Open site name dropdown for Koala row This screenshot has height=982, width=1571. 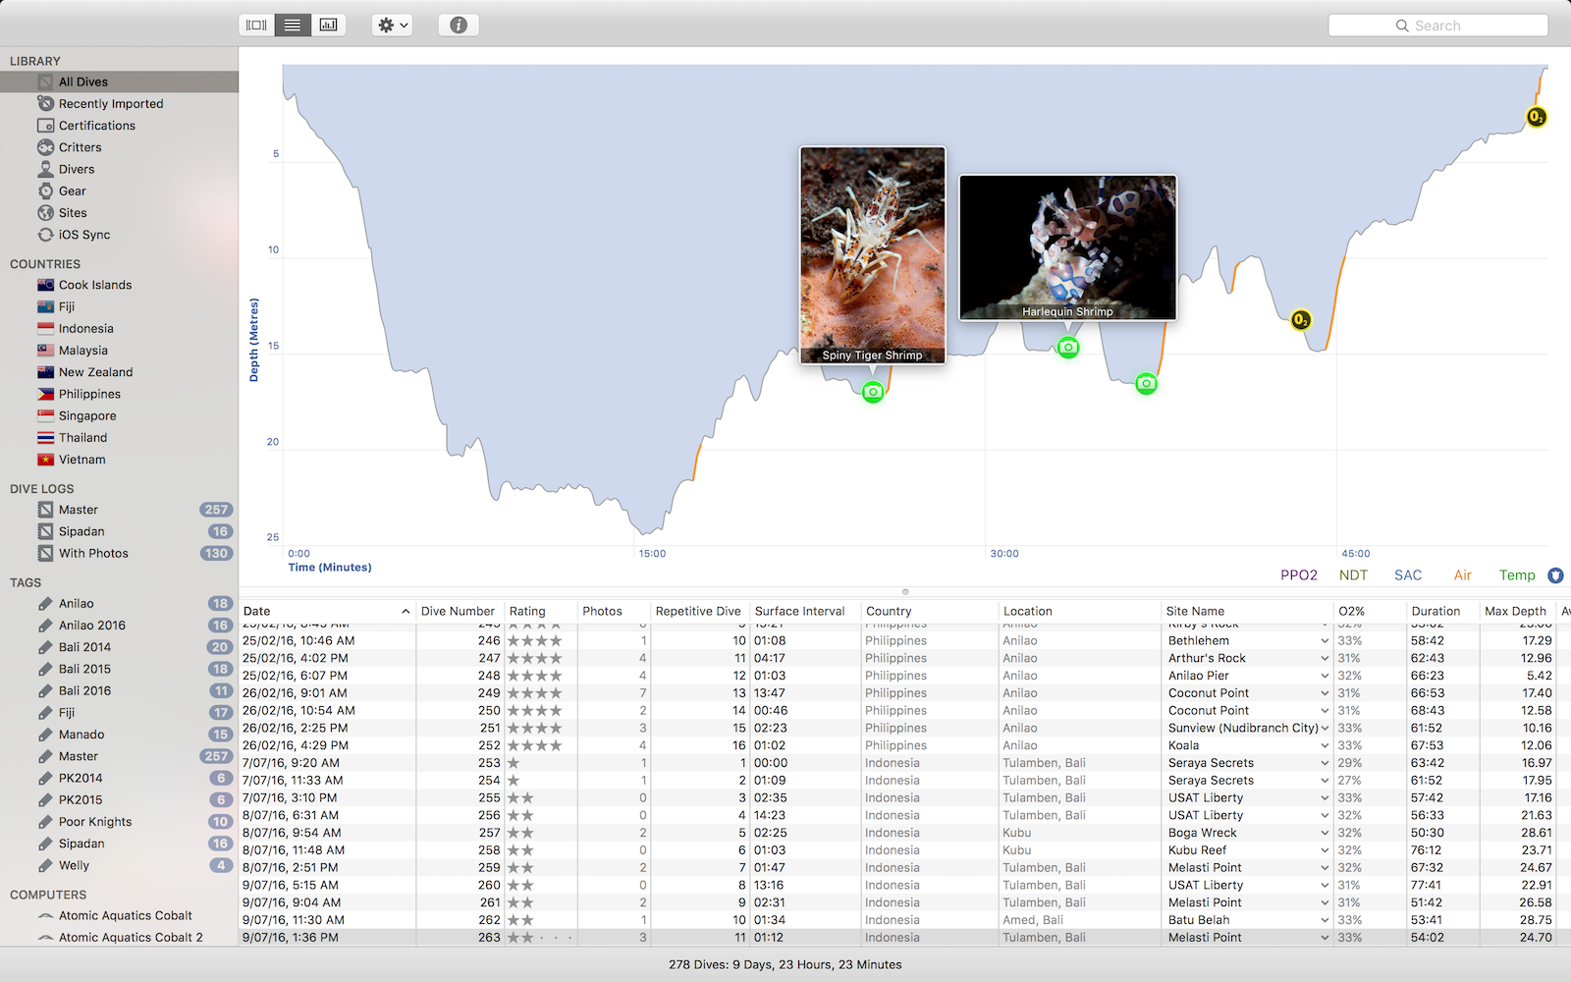click(1325, 746)
